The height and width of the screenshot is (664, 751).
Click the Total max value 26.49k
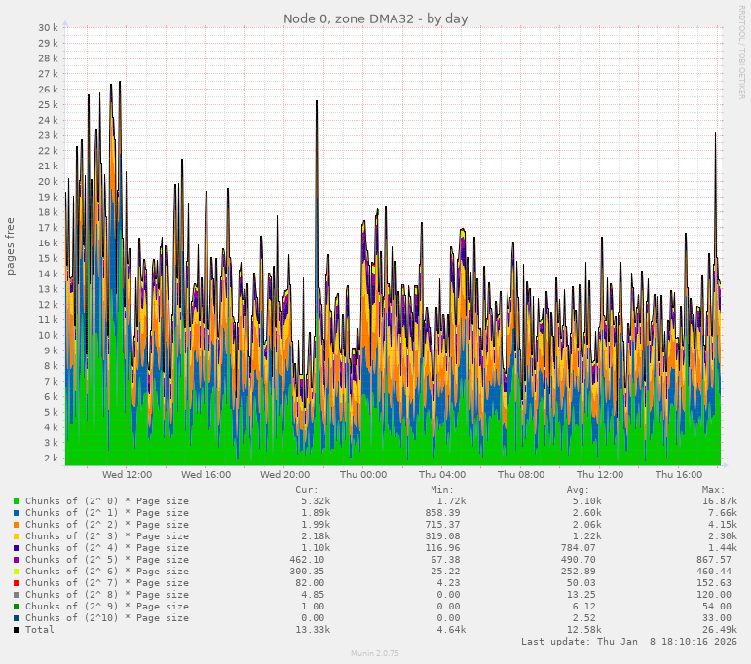pyautogui.click(x=720, y=630)
